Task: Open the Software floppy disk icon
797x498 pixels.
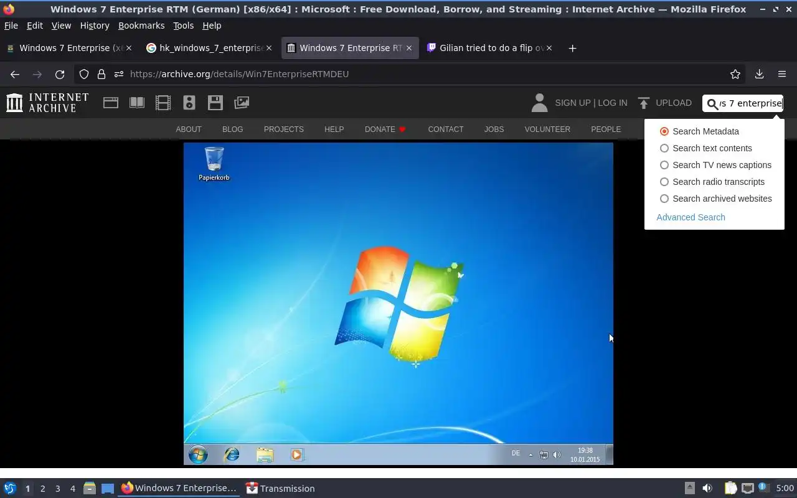Action: 215,103
